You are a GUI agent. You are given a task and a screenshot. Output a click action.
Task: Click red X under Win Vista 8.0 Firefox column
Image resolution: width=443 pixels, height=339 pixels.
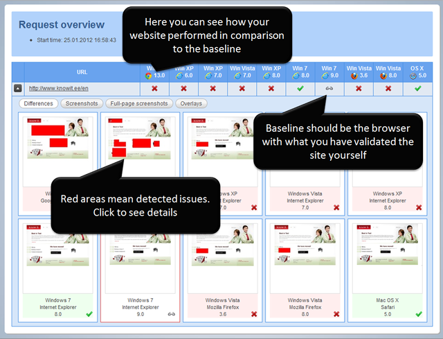click(388, 89)
